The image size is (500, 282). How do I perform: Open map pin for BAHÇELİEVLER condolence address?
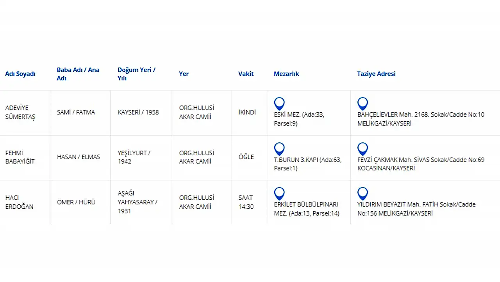pyautogui.click(x=362, y=103)
